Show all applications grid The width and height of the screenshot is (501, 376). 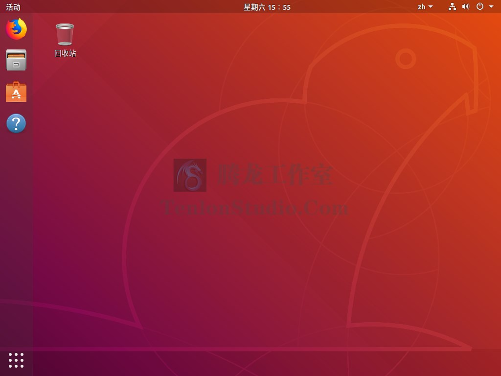(x=16, y=360)
